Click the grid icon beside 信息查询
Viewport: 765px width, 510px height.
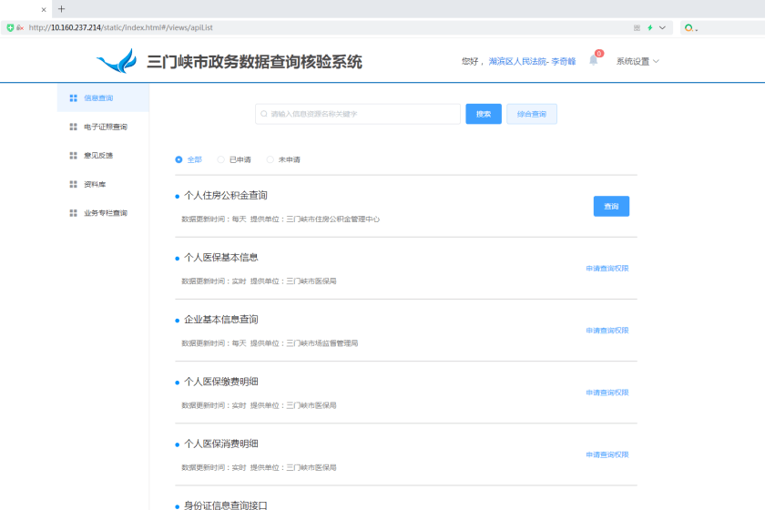[74, 97]
